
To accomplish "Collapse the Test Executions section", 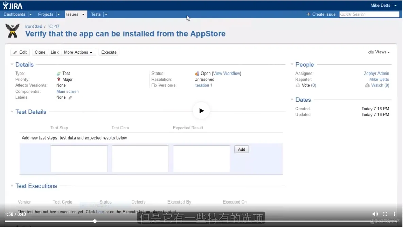I will pyautogui.click(x=12, y=185).
